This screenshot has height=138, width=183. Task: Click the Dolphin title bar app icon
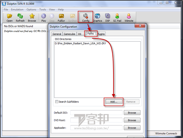(4, 4)
